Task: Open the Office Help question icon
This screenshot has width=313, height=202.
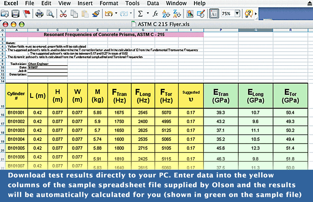Action: pos(249,14)
